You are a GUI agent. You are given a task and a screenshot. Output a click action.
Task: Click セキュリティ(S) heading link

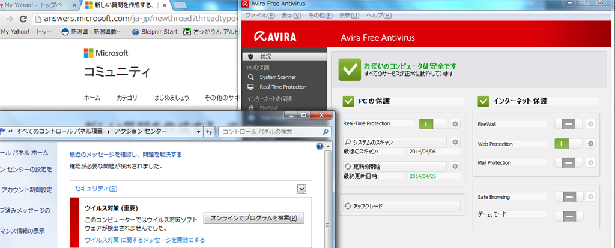coord(96,189)
